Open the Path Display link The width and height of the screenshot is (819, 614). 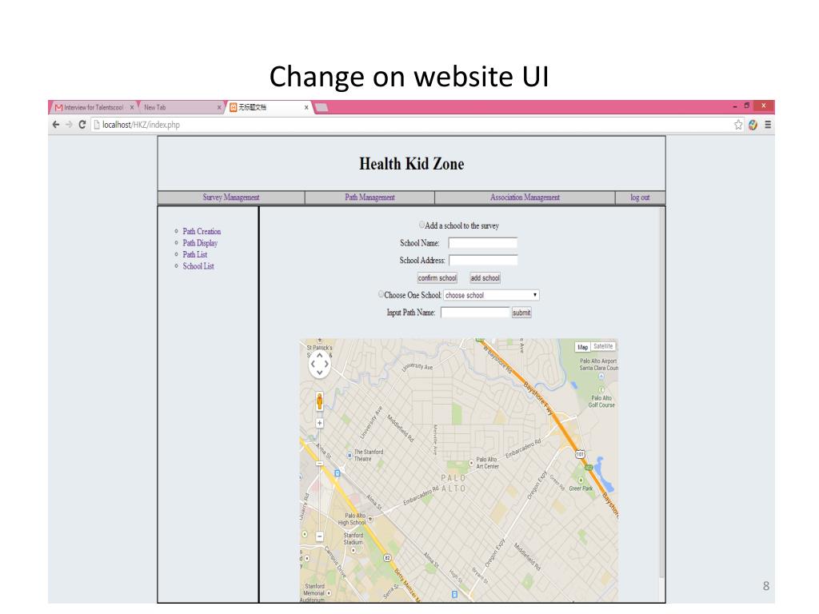point(200,243)
